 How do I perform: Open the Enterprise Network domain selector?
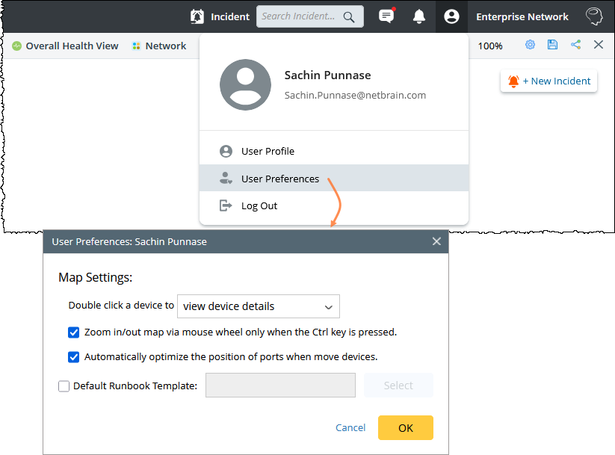click(x=522, y=16)
